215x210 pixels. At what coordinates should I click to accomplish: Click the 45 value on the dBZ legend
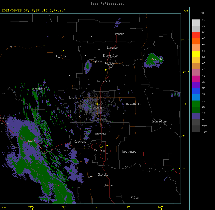(x=204, y=70)
